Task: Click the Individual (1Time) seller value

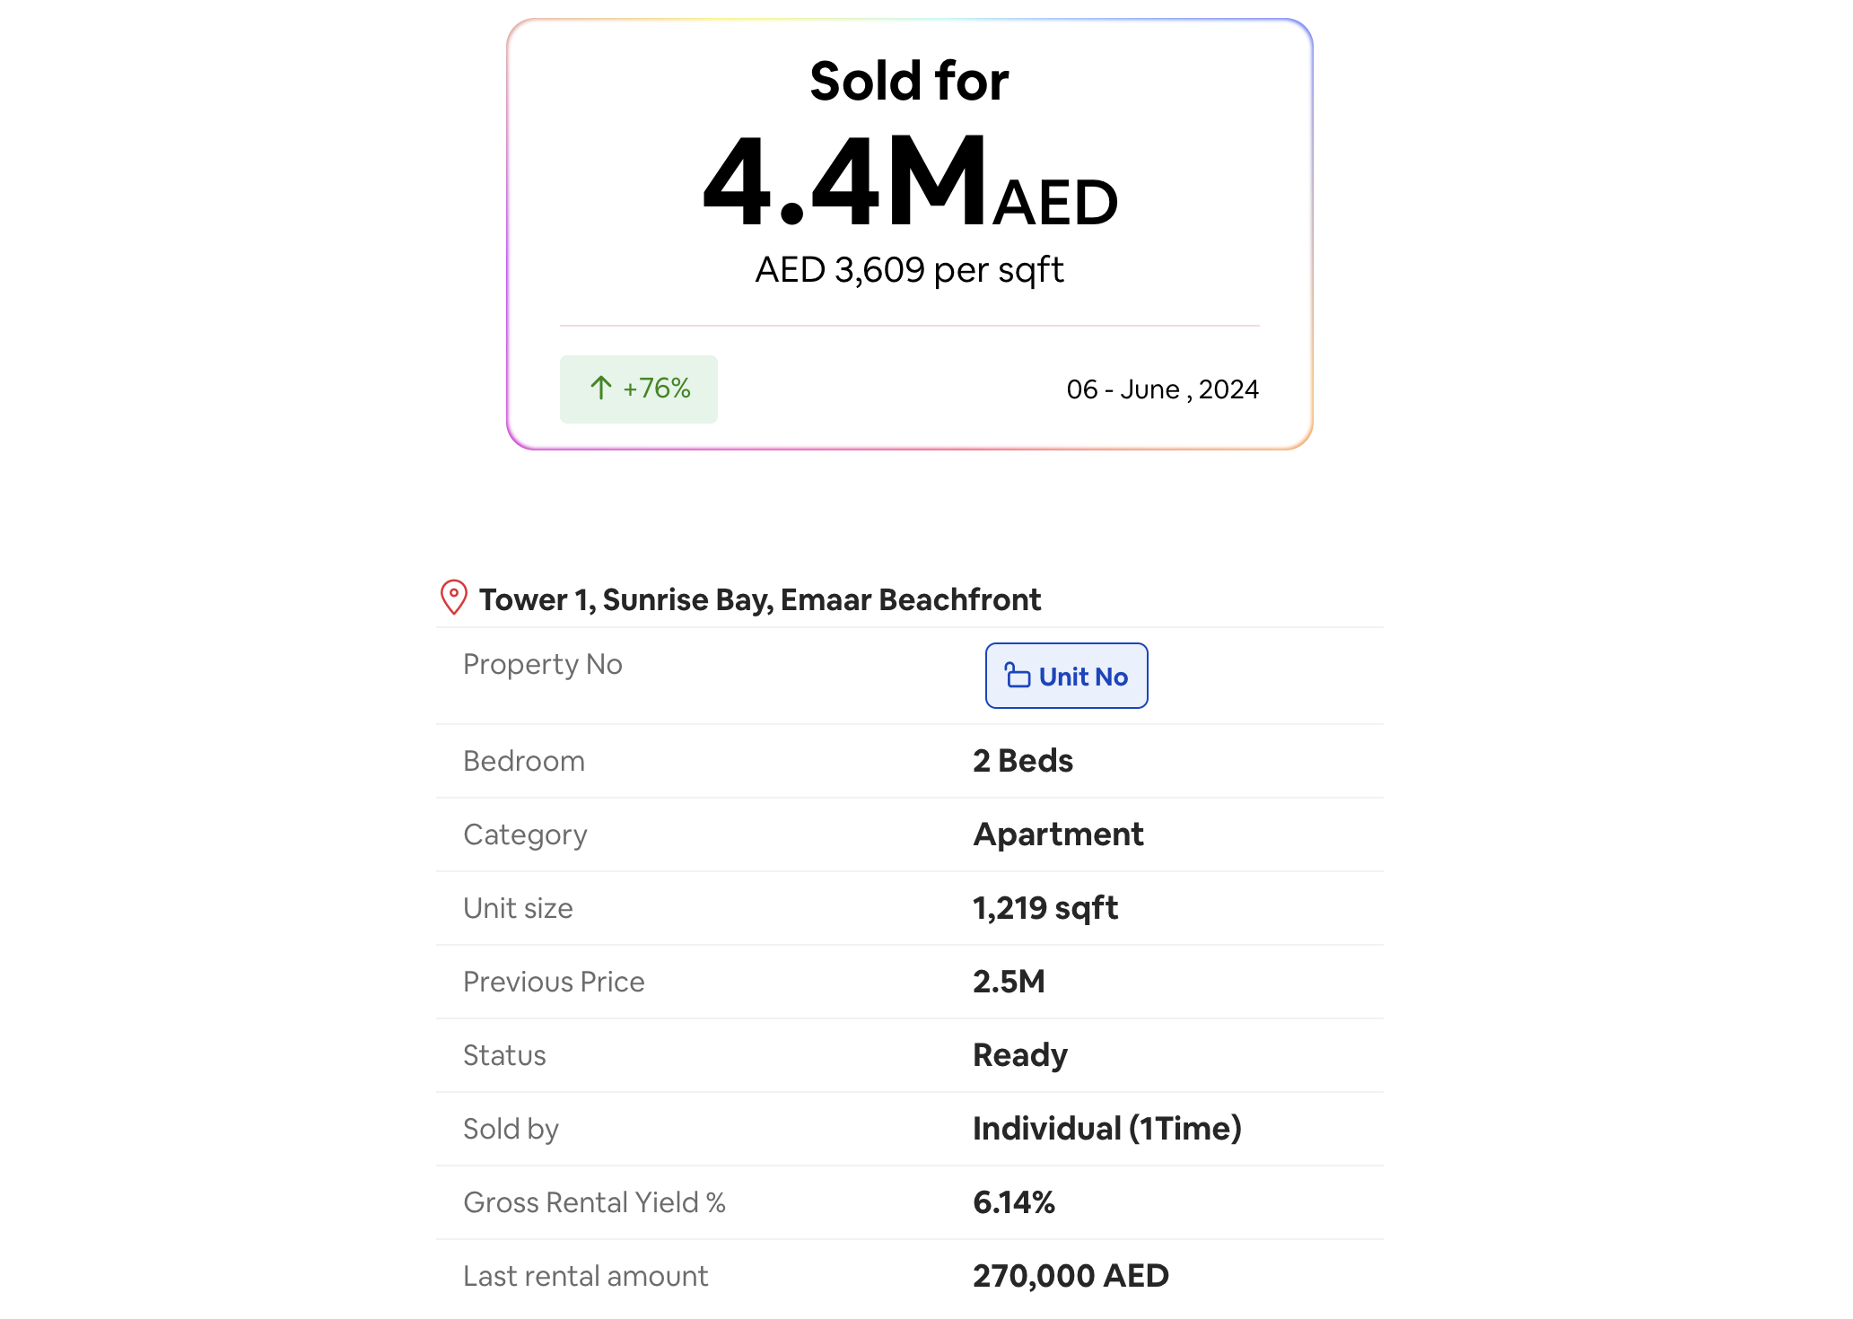Action: (1107, 1129)
